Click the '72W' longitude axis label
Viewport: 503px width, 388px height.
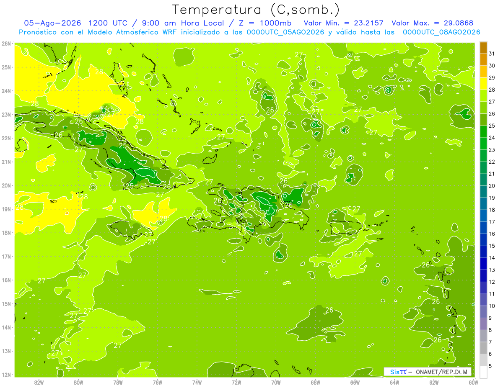(236, 382)
